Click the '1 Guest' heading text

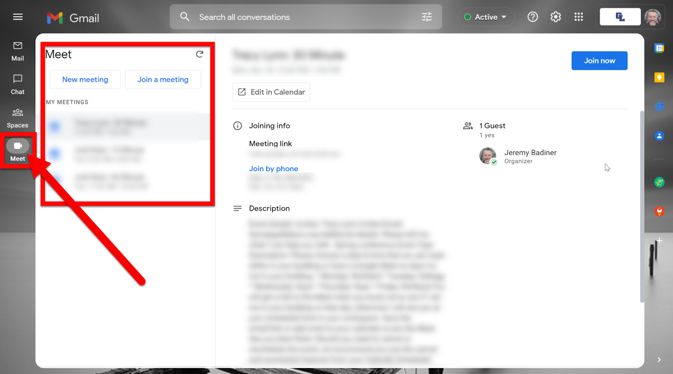[x=492, y=126]
